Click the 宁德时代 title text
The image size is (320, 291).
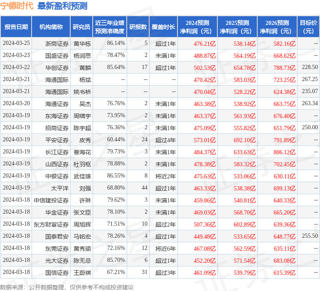click(17, 6)
